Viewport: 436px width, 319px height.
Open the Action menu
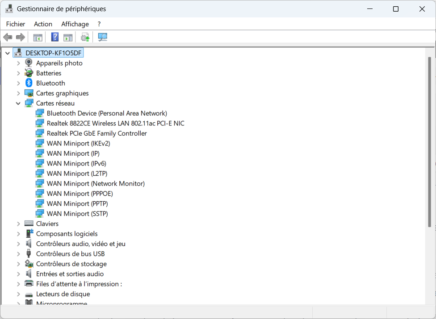point(43,24)
